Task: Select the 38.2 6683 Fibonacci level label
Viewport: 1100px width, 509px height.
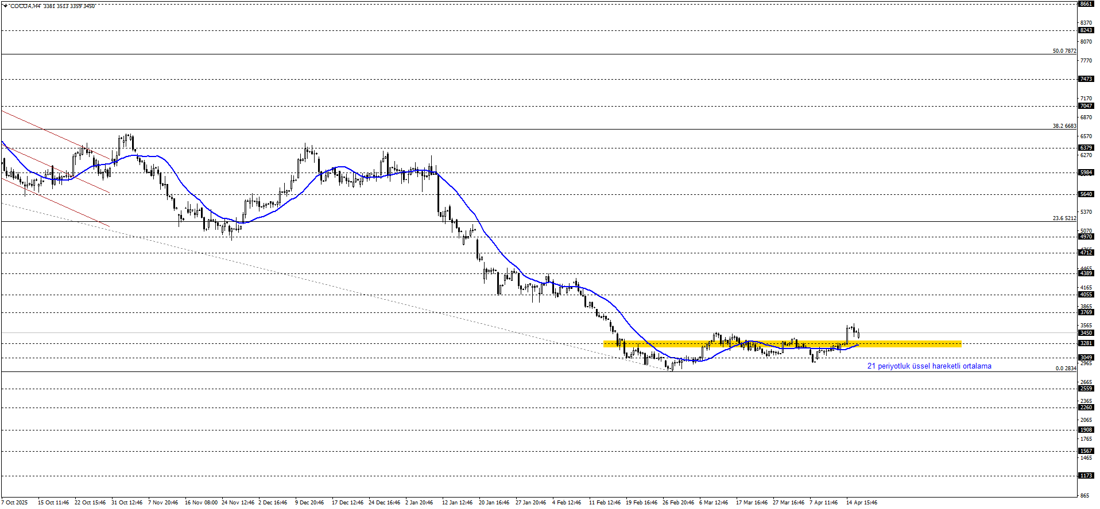Action: 1064,126
